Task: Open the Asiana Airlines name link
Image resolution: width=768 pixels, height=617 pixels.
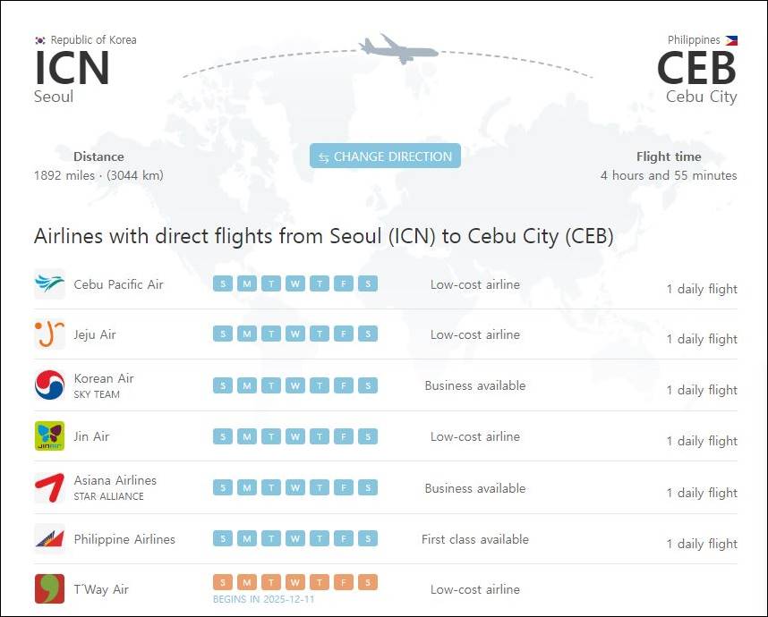Action: pos(115,480)
